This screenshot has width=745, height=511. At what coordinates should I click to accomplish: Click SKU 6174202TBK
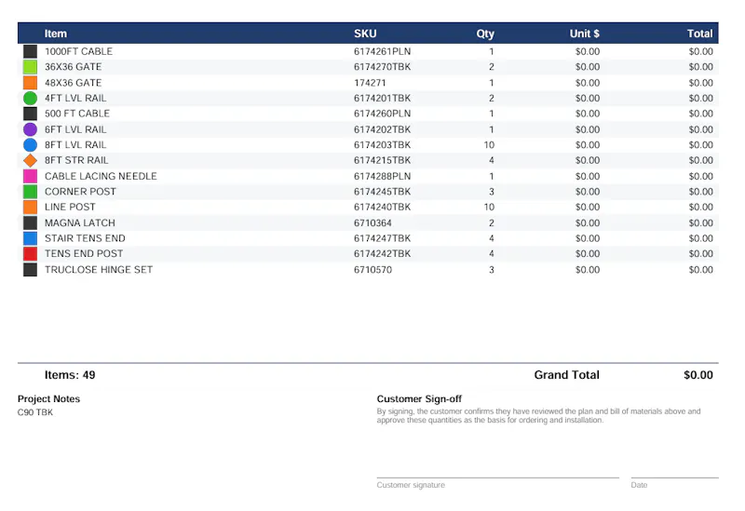pyautogui.click(x=382, y=129)
